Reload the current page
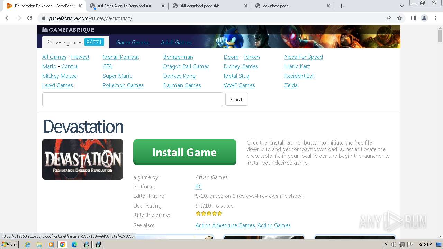This screenshot has width=443, height=249. coord(30,18)
